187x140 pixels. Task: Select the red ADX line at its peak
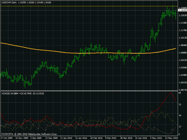[x=171, y=93]
